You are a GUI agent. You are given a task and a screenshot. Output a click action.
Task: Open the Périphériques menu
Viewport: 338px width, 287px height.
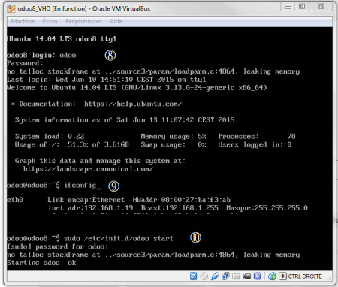pyautogui.click(x=83, y=21)
